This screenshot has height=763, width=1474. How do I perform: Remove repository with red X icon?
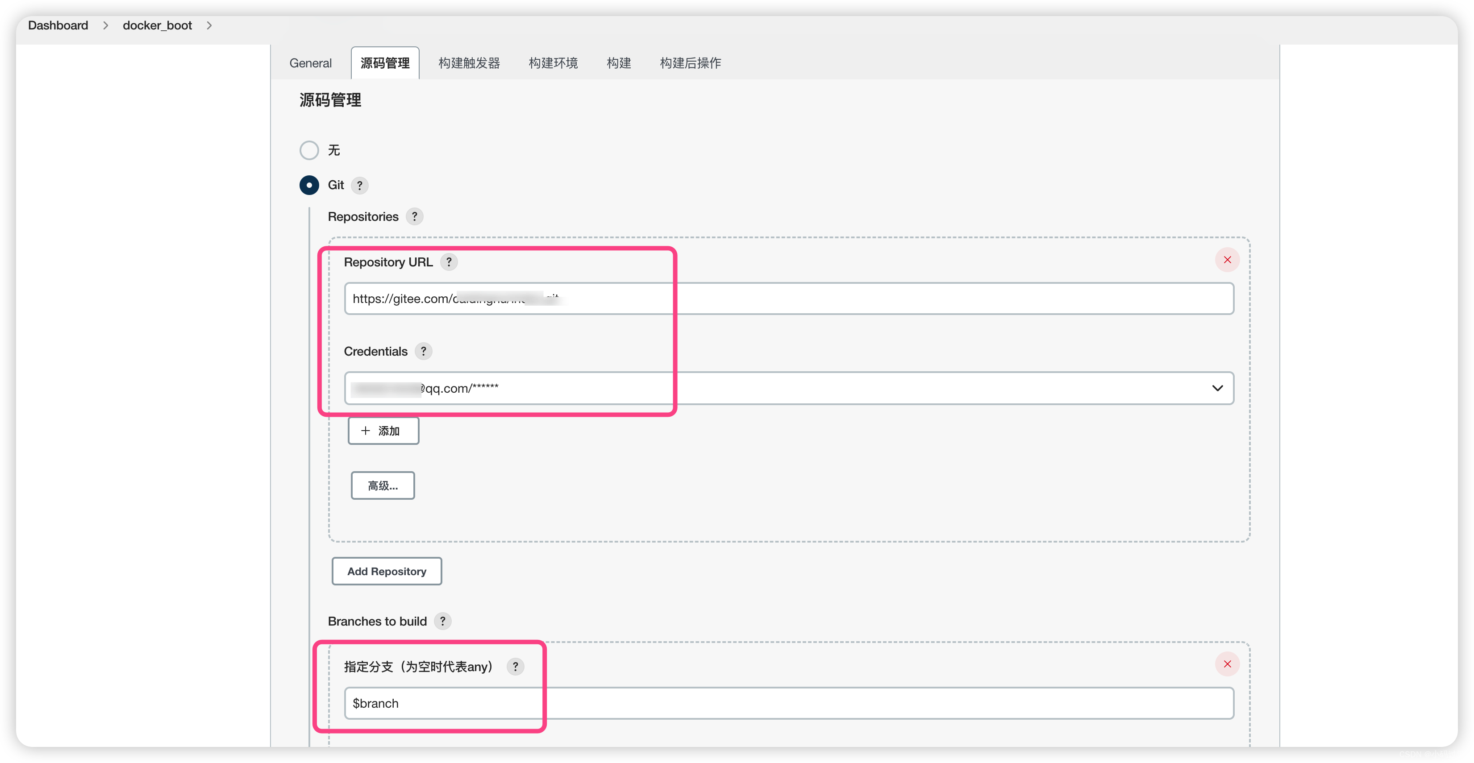1227,260
